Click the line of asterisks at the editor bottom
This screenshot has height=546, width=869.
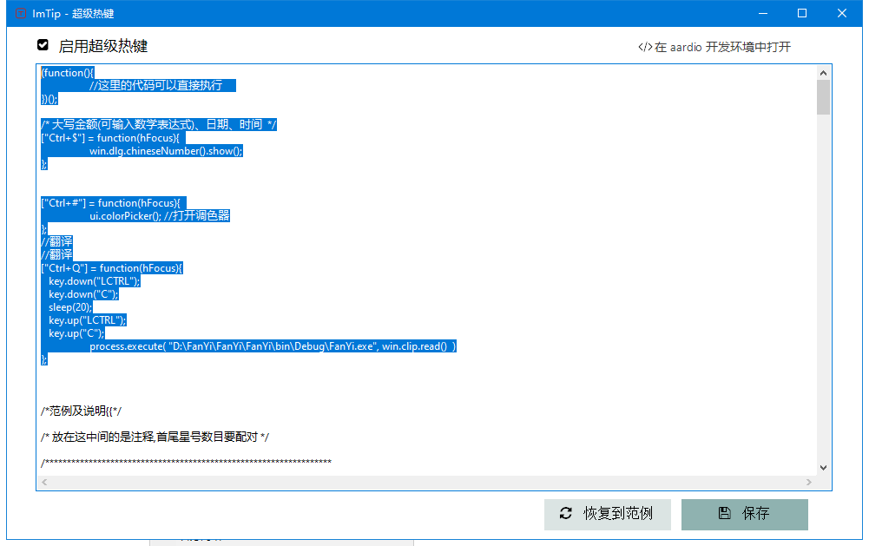pos(186,462)
